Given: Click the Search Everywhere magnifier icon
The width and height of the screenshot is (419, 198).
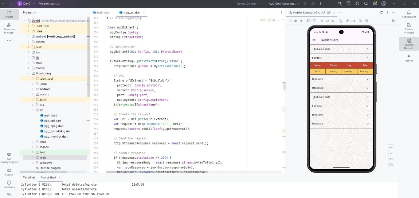Looking at the screenshot, I should [x=365, y=4].
